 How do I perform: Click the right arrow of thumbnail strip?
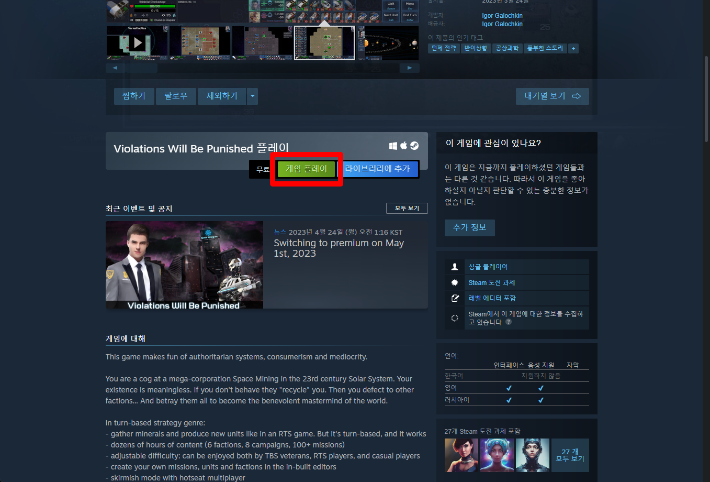coord(410,68)
